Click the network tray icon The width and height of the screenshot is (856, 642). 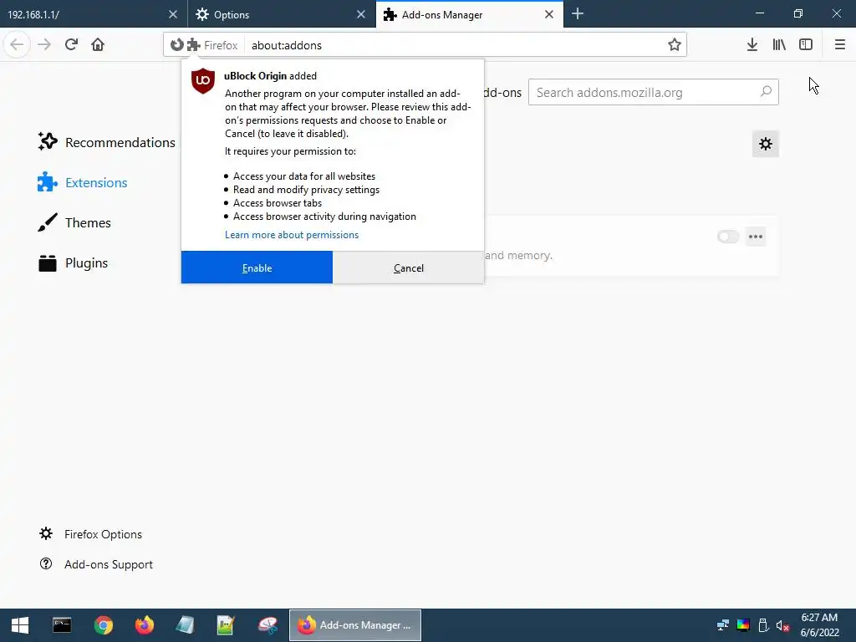(723, 625)
